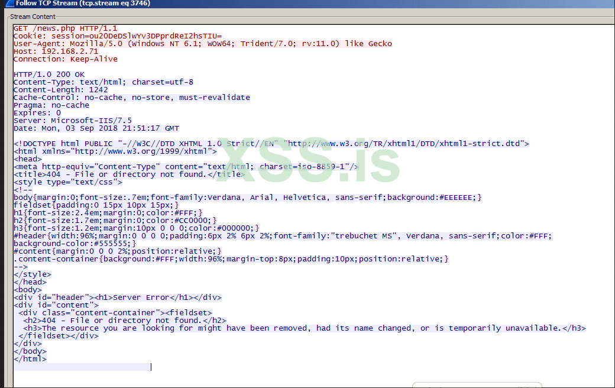Click the closing </head> tag line
Image resolution: width=615 pixels, height=388 pixels.
30,282
